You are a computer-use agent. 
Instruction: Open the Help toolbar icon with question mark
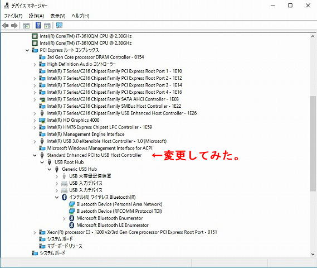tap(38, 26)
